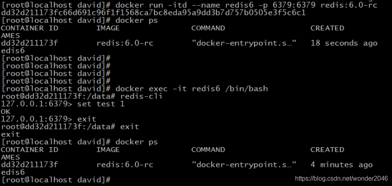Click the last empty shell prompt
The image size is (392, 186).
point(56,180)
